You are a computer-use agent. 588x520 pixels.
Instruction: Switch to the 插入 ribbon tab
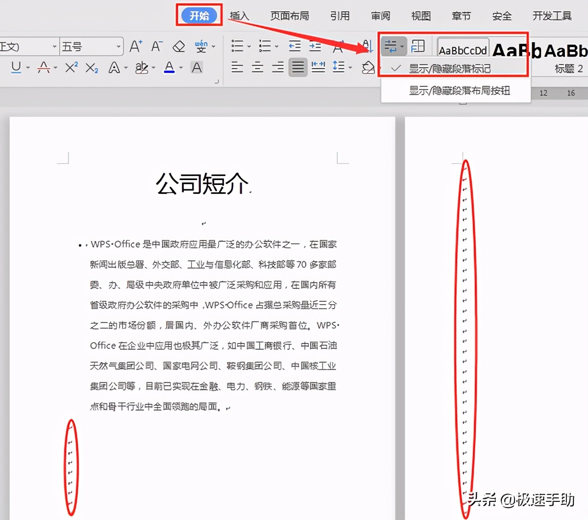point(239,16)
